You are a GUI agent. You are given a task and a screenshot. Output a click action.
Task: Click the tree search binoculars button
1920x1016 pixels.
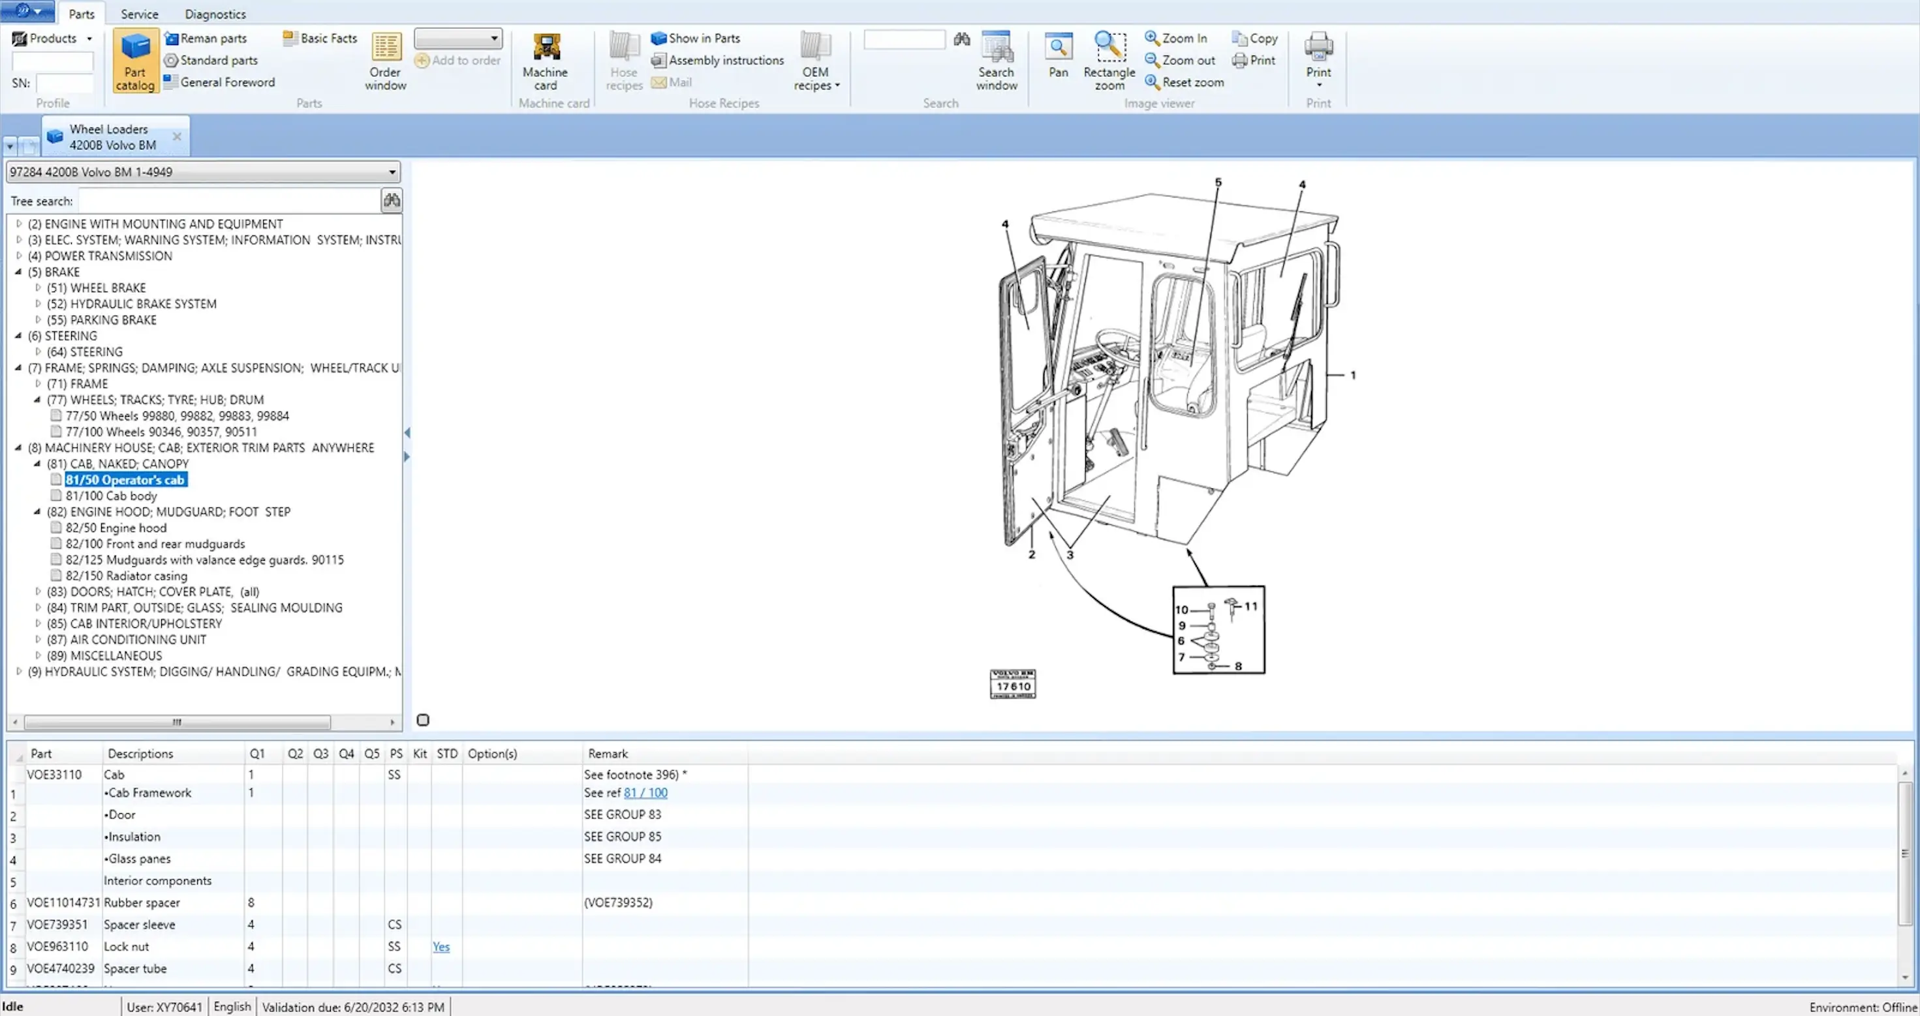(392, 200)
